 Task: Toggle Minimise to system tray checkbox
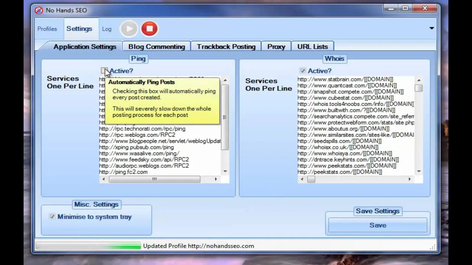pyautogui.click(x=52, y=217)
